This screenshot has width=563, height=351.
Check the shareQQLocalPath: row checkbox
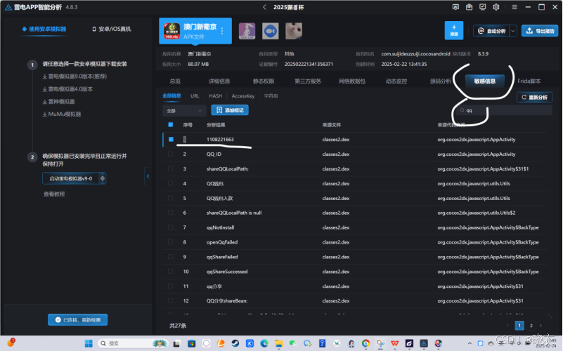171,168
